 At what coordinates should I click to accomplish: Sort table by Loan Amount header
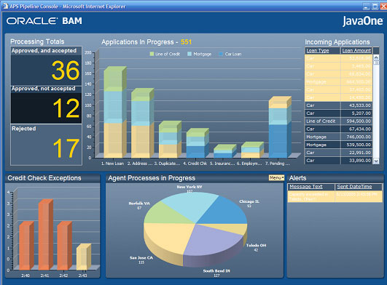tap(356, 50)
